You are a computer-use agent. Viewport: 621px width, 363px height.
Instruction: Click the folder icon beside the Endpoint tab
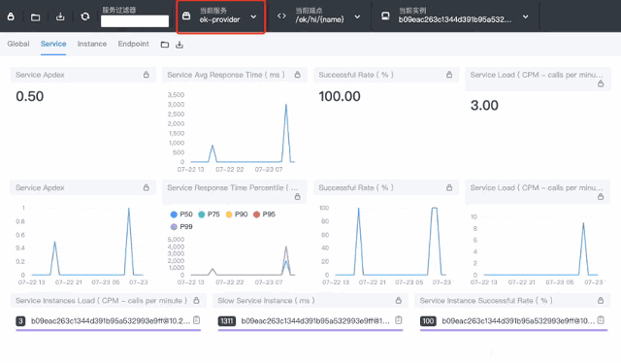coord(165,45)
